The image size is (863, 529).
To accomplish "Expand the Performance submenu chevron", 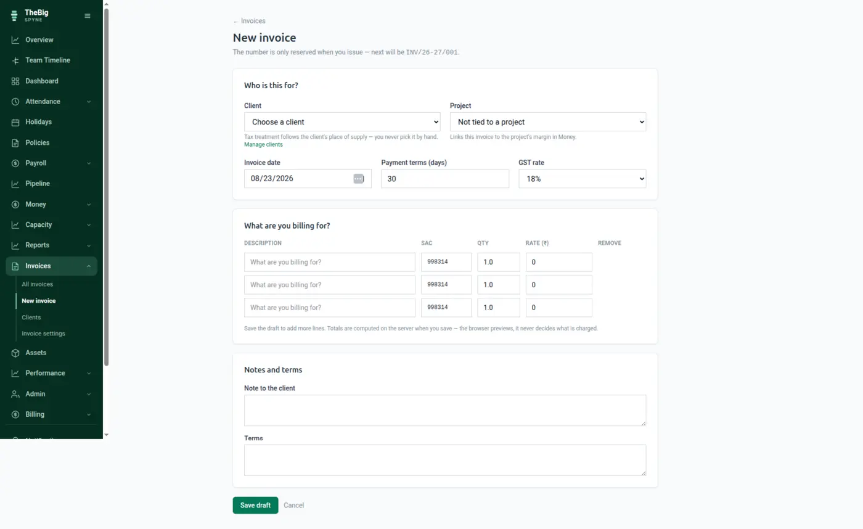I will 89,373.
